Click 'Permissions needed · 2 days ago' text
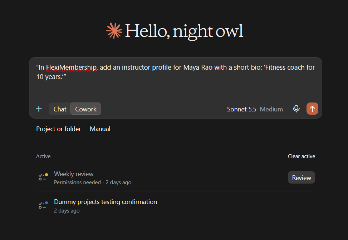The image size is (348, 240). pos(93,182)
